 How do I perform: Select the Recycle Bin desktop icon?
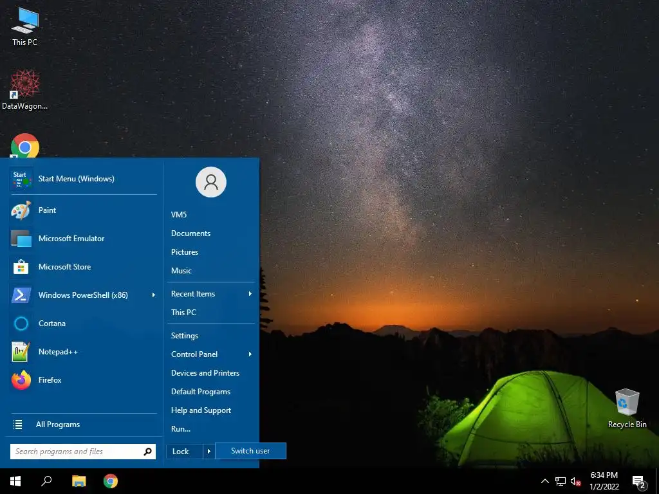[627, 408]
